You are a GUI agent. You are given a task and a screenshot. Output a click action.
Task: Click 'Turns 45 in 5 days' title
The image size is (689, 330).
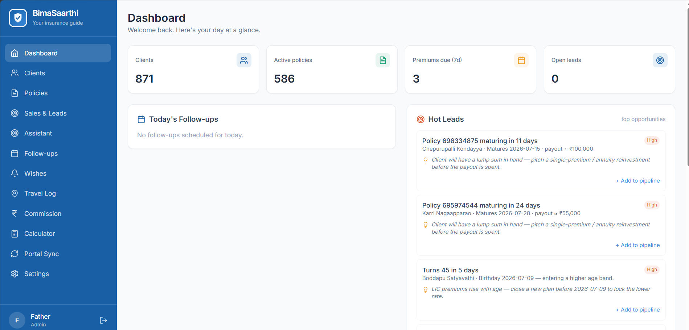click(450, 270)
